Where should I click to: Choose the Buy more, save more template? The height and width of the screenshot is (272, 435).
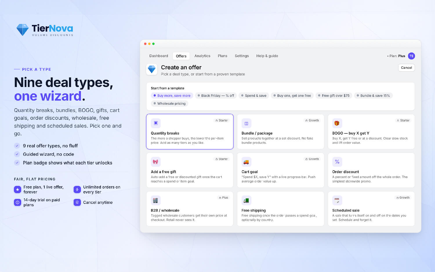tap(172, 96)
